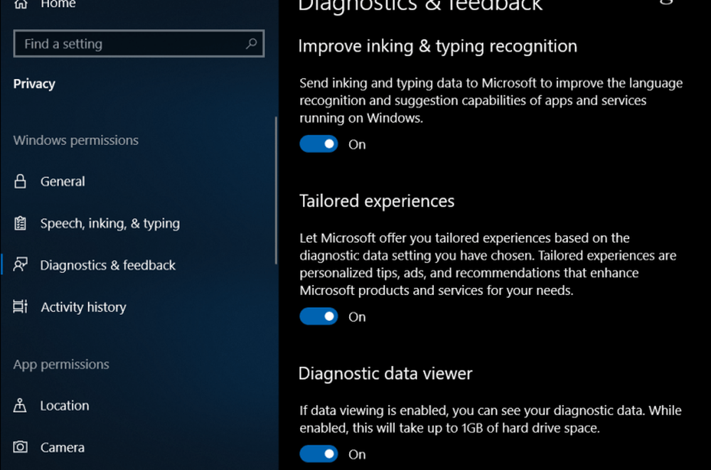Click the Home label
Viewport: 711px width, 470px height.
coord(58,4)
